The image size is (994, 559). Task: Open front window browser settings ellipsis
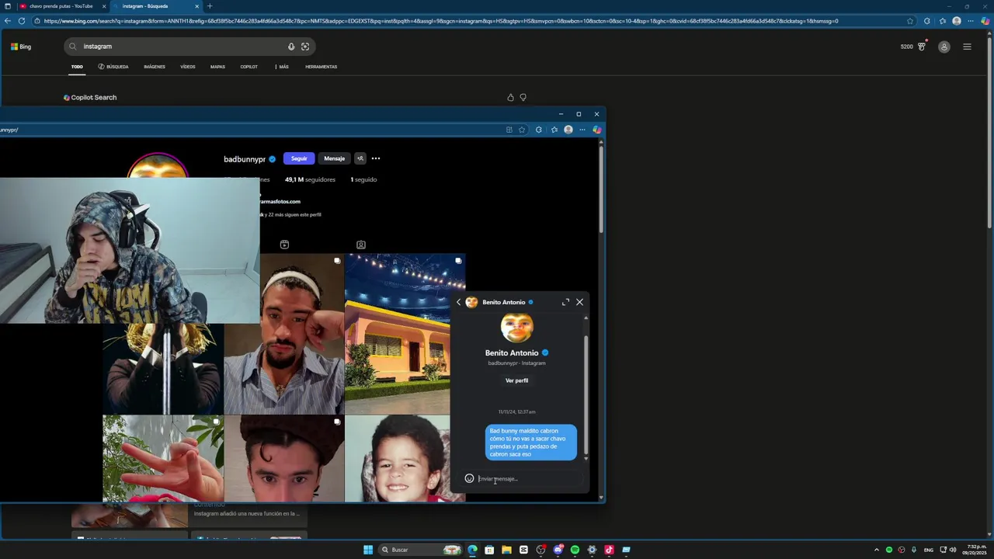point(582,130)
